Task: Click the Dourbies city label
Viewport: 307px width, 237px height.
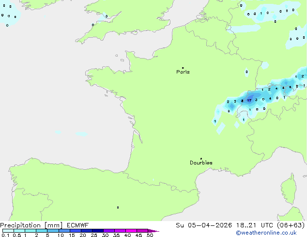Action: 201,163
